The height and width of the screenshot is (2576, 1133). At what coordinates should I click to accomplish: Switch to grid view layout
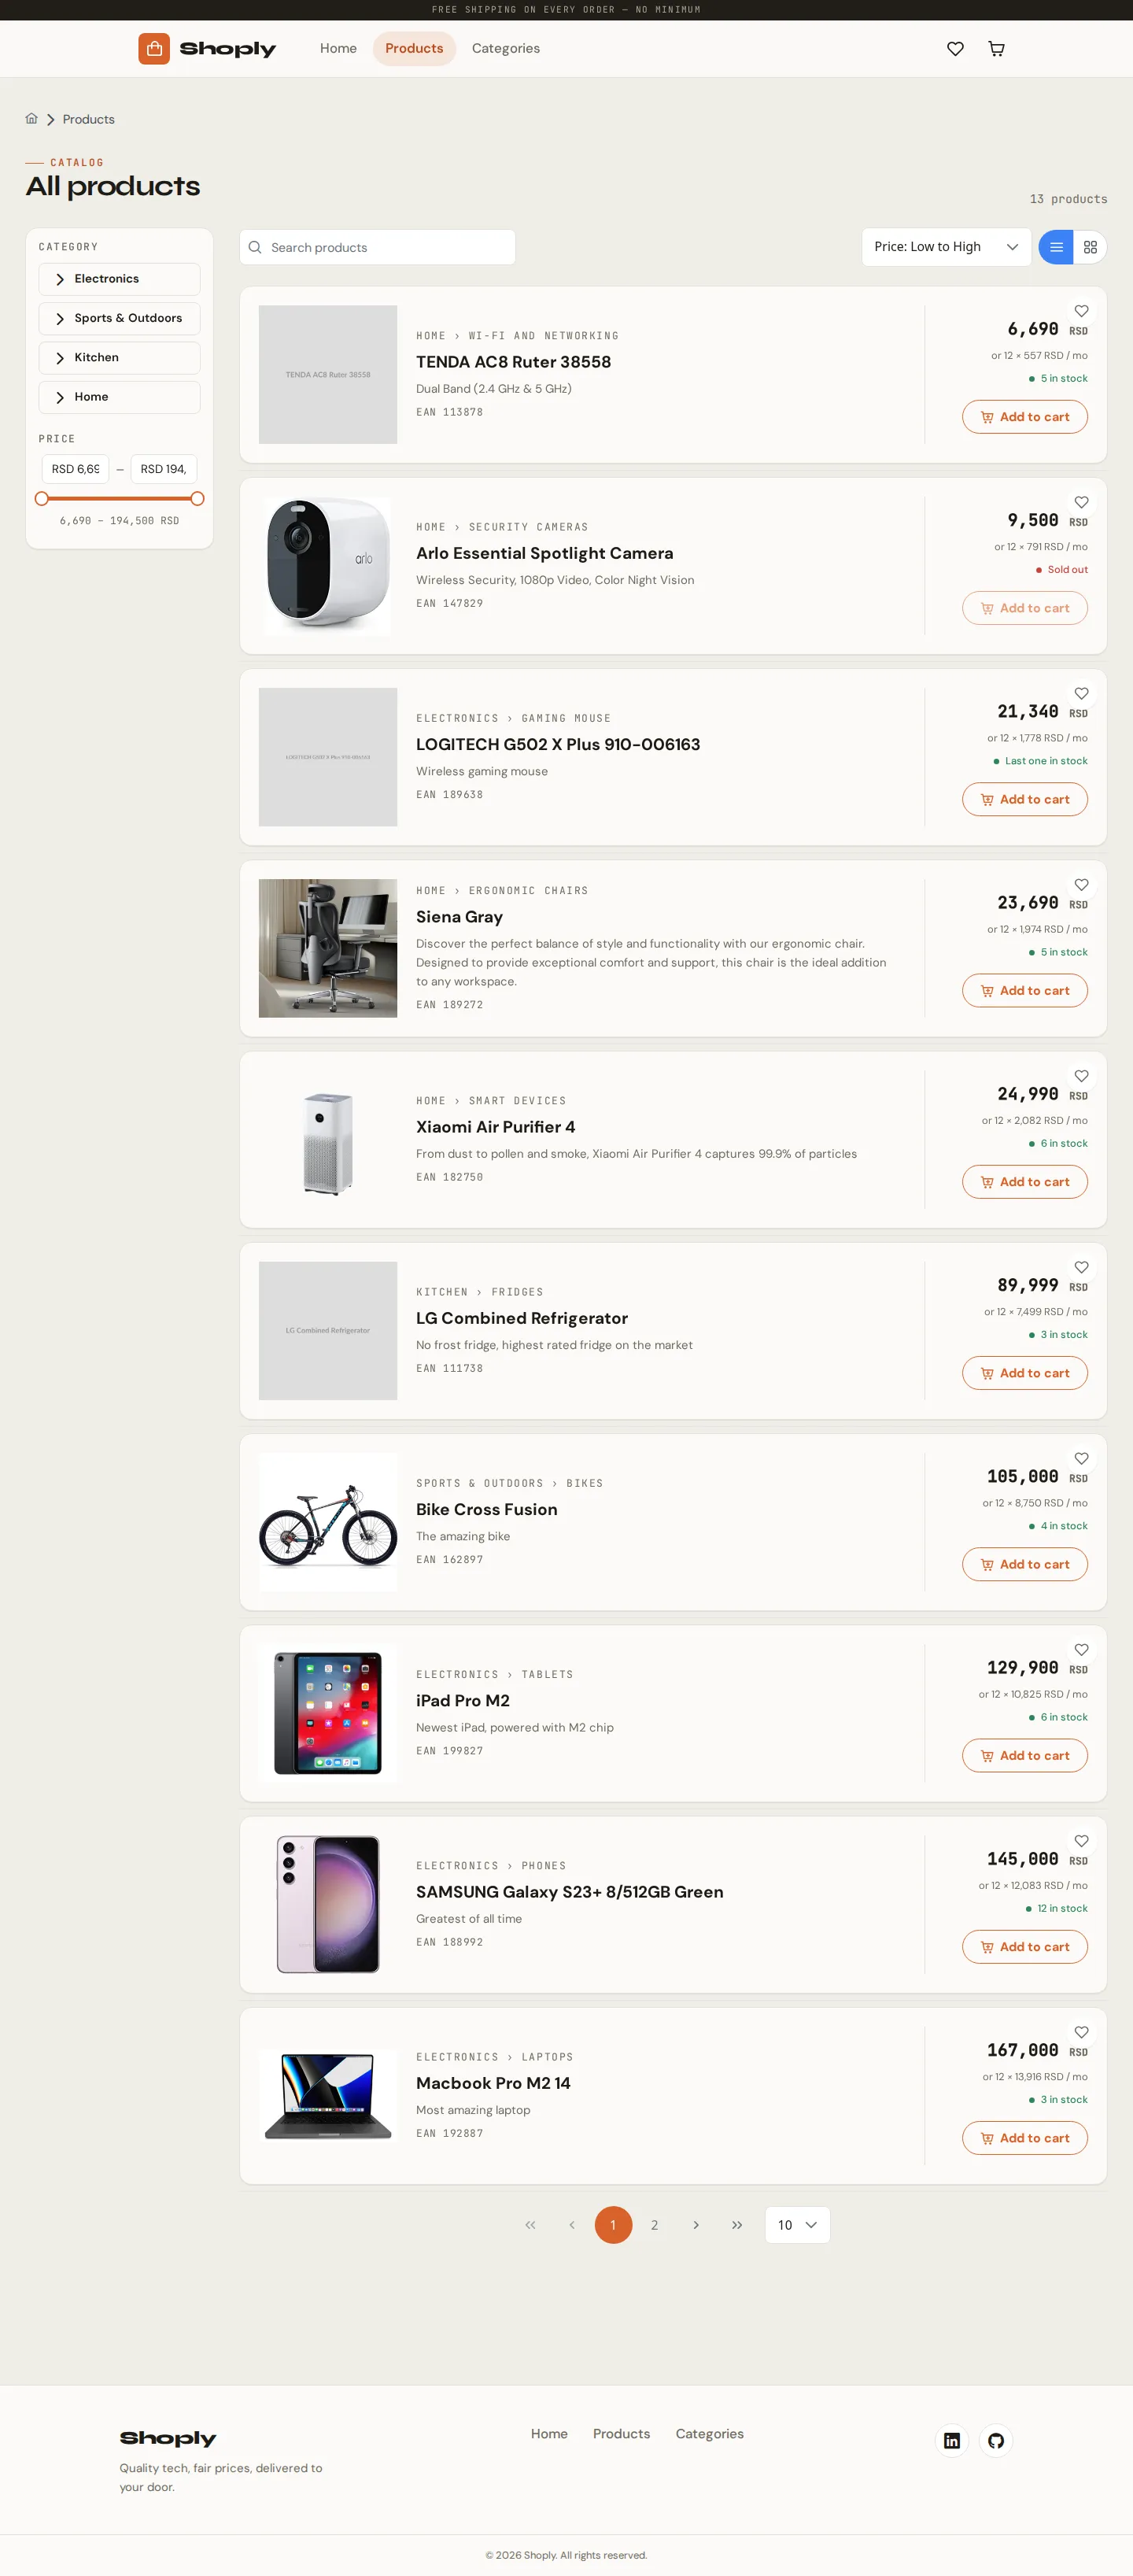pos(1090,247)
